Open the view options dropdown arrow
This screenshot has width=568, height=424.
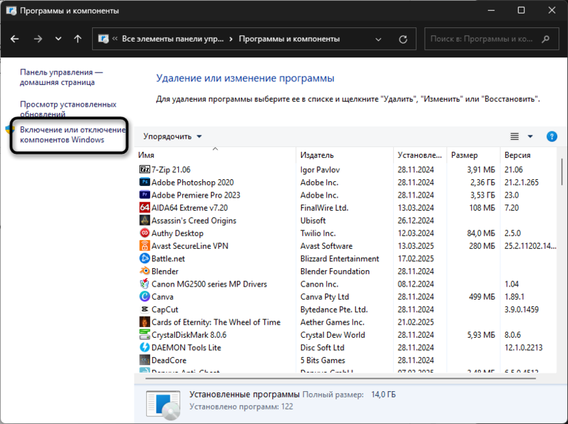(x=530, y=137)
